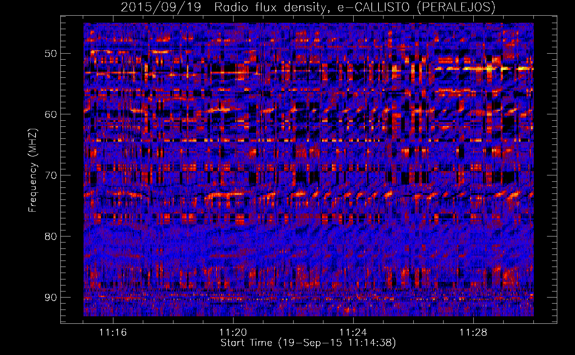Click the 11:16 time tick label
The image size is (575, 355).
click(x=113, y=333)
